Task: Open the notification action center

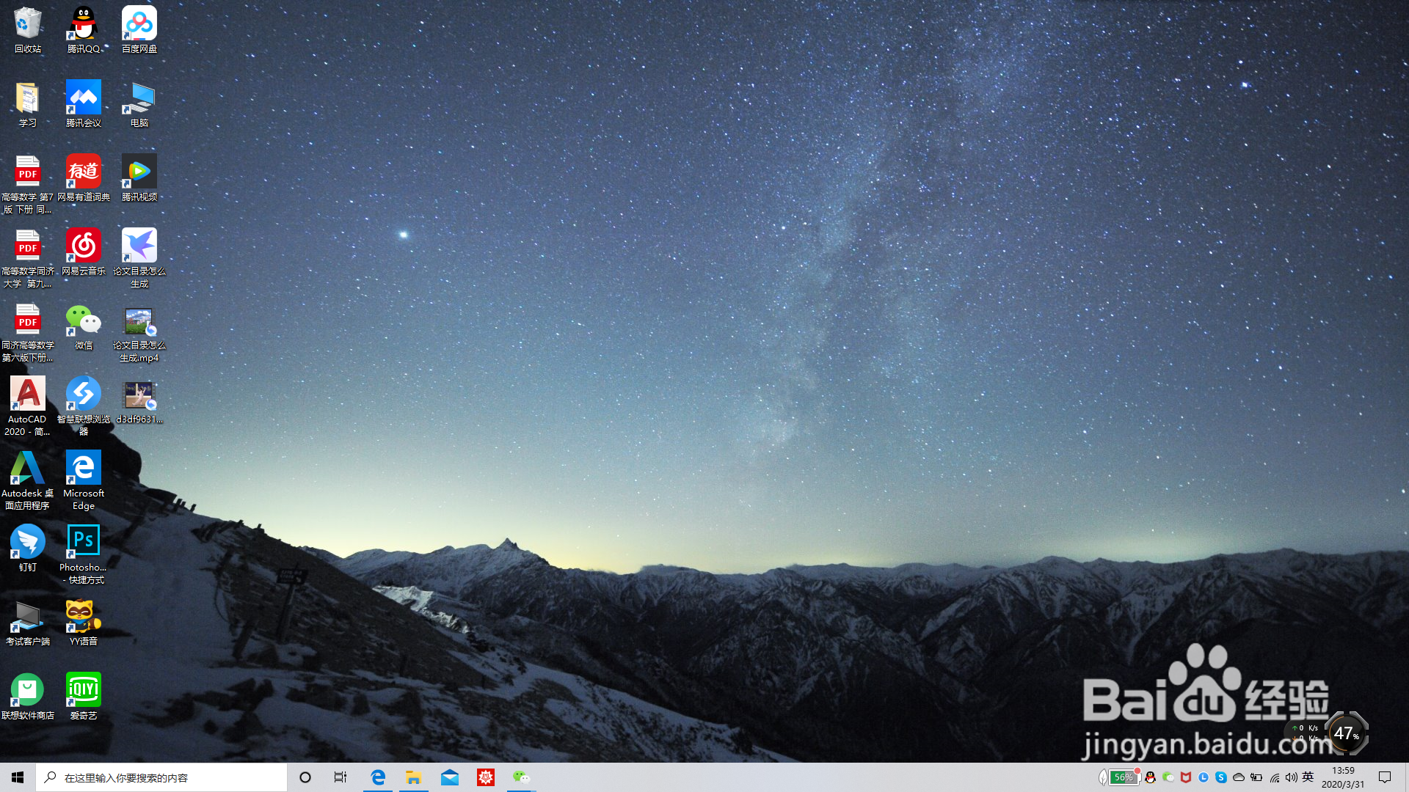Action: (1385, 777)
